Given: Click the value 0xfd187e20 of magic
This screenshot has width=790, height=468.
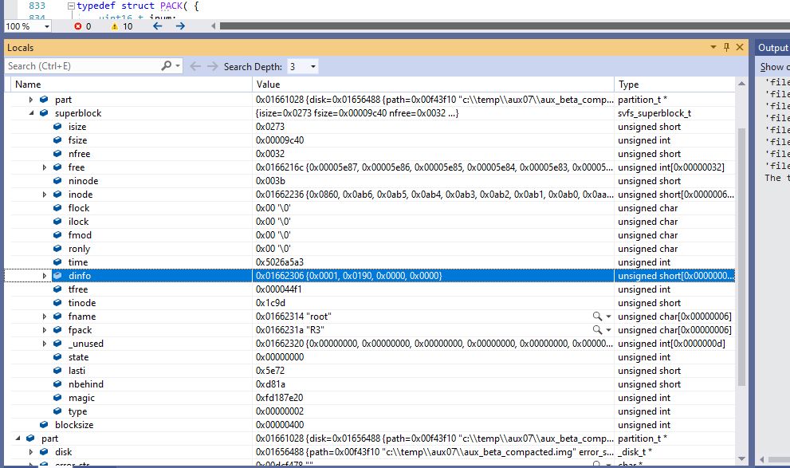Looking at the screenshot, I should click(280, 398).
